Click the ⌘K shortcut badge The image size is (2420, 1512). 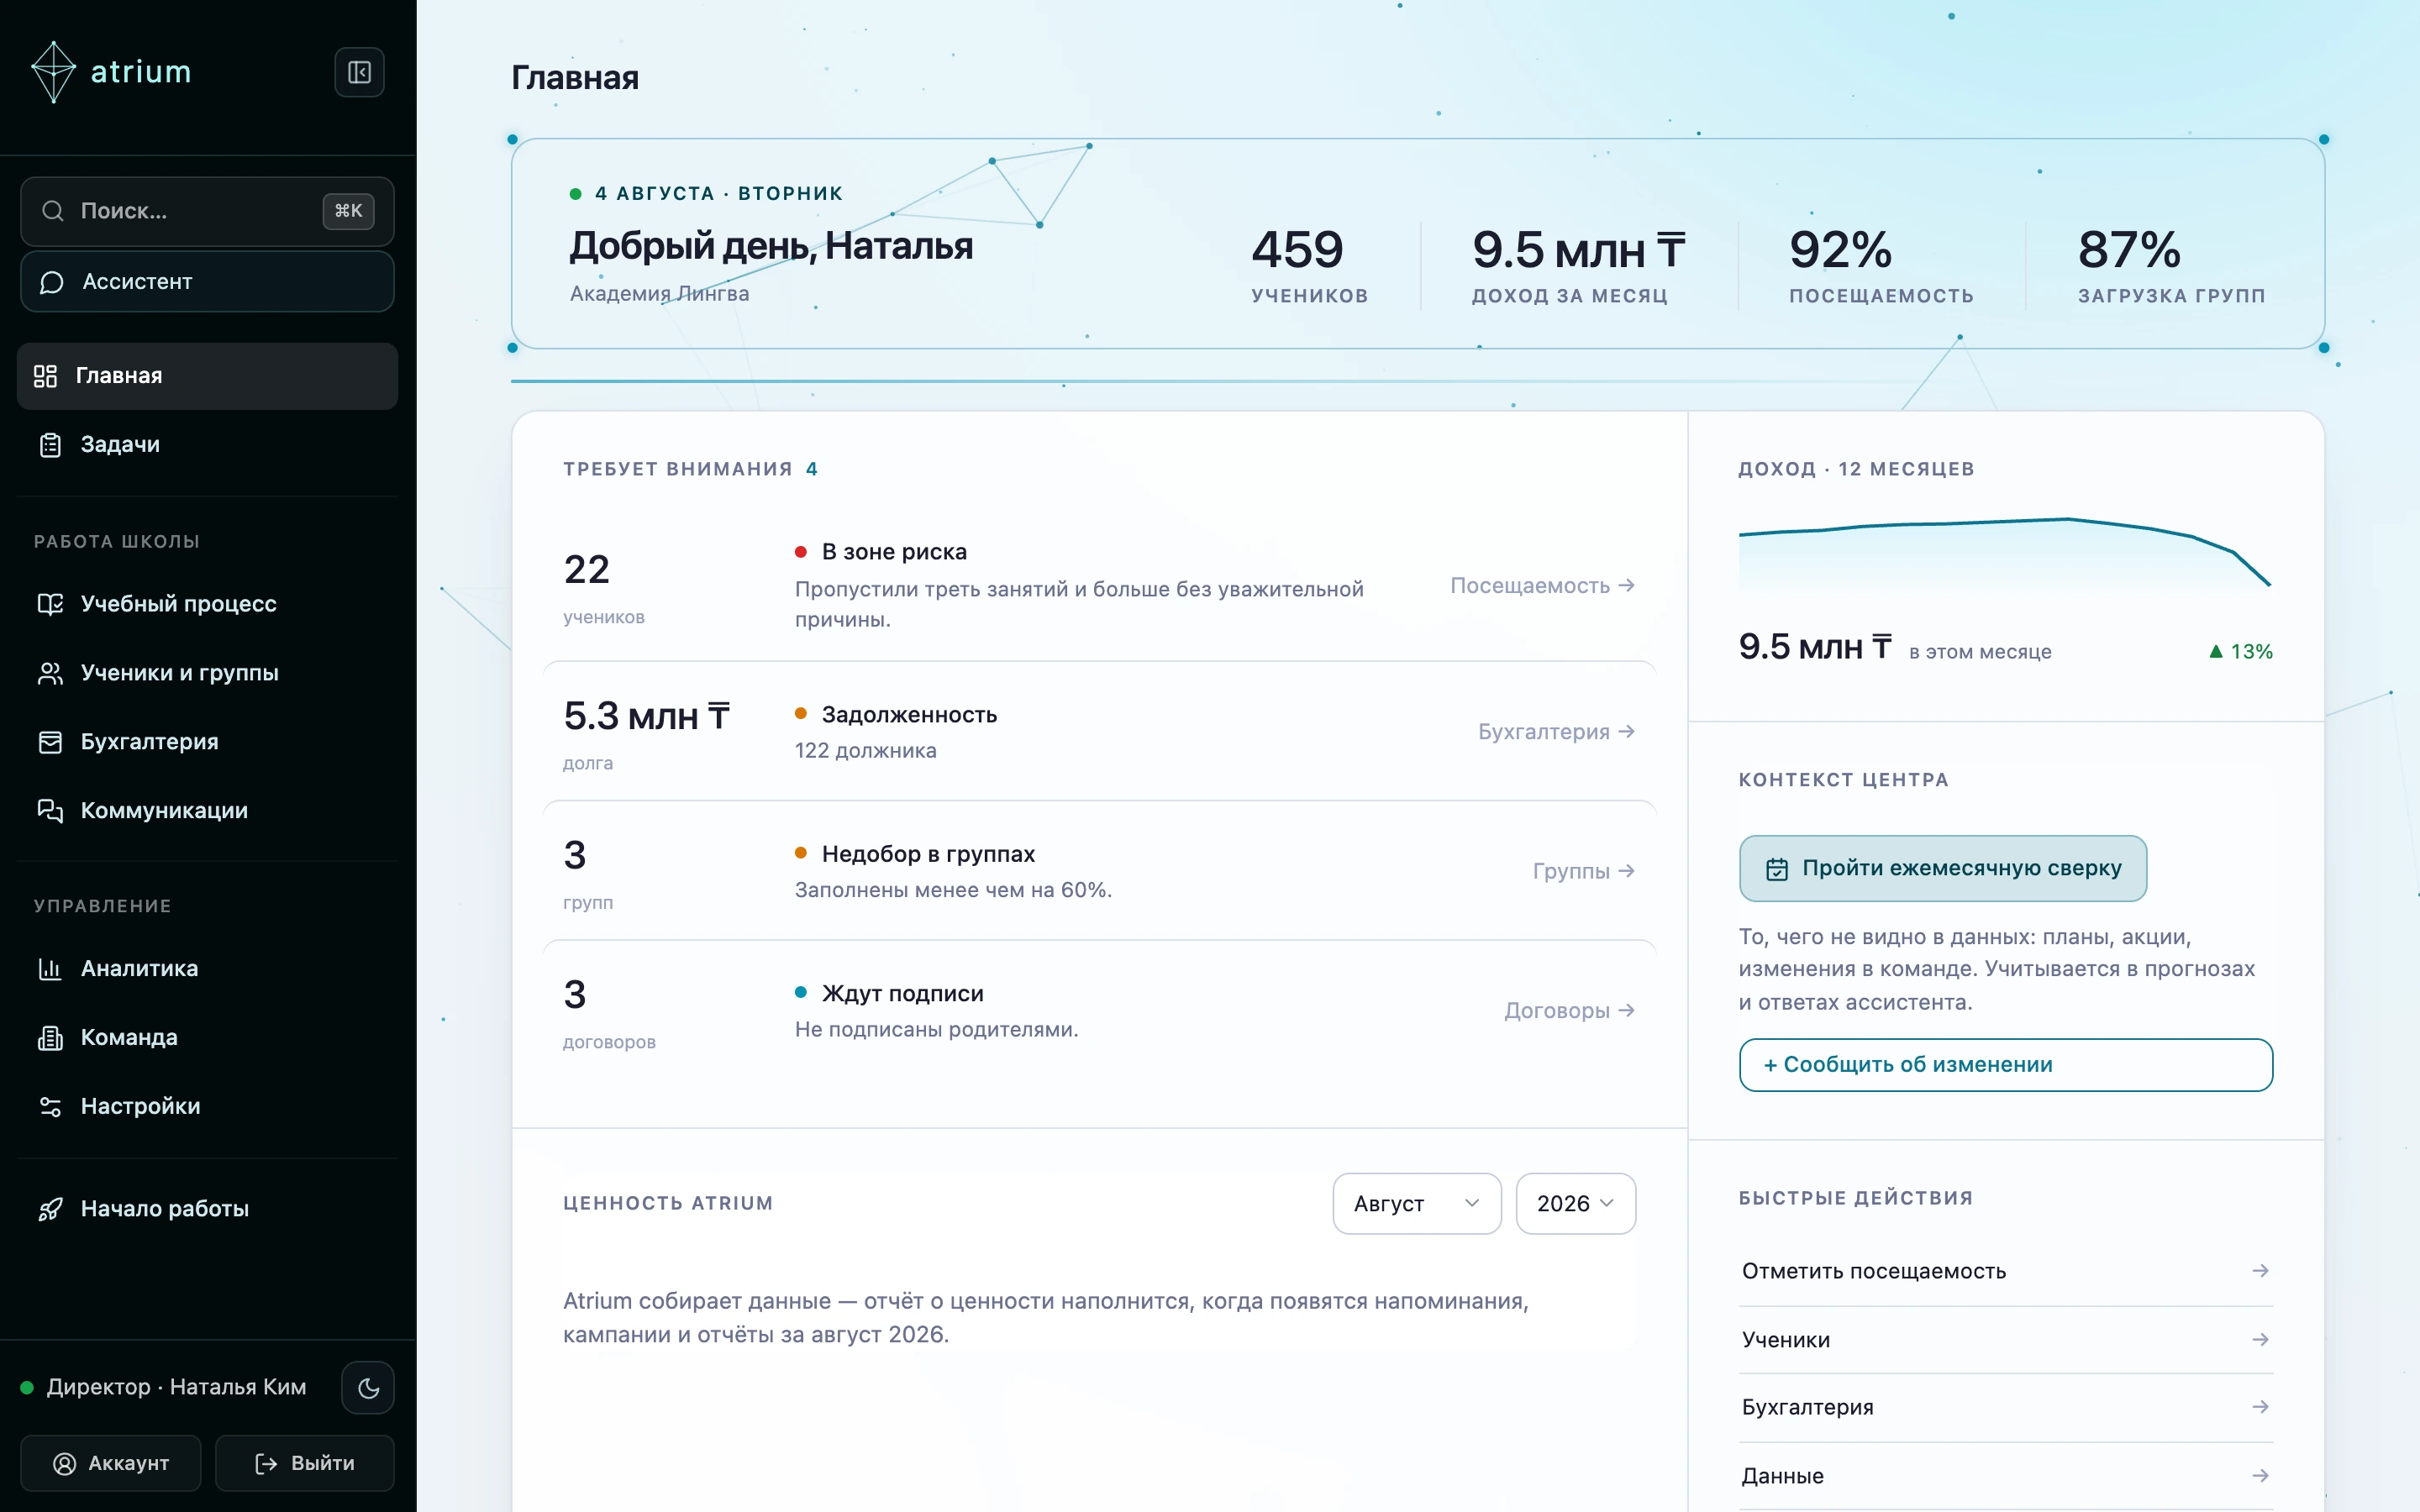click(x=349, y=211)
